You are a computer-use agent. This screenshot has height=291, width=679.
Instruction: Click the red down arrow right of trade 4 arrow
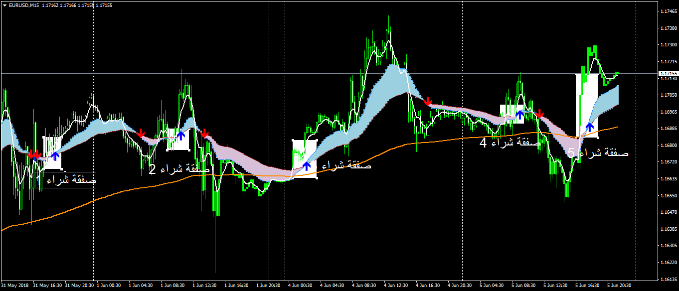(x=539, y=114)
